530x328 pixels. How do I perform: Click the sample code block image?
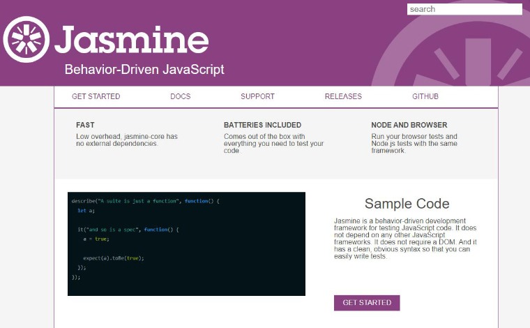[x=186, y=244]
